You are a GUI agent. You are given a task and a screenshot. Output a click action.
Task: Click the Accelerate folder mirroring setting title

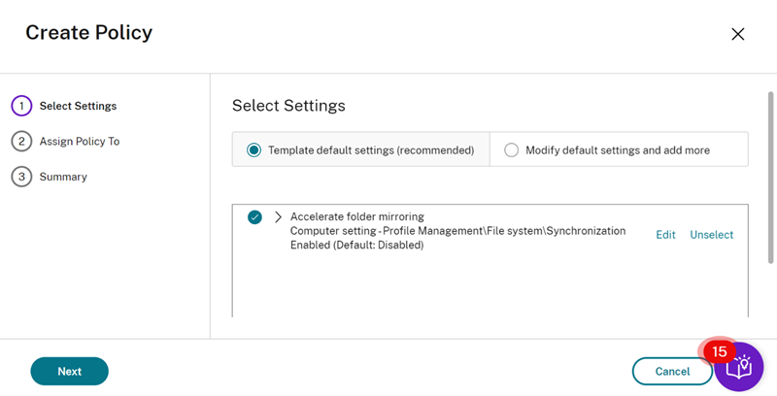[x=357, y=216]
